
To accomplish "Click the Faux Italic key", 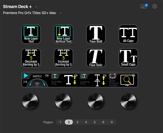I will coord(96,58).
